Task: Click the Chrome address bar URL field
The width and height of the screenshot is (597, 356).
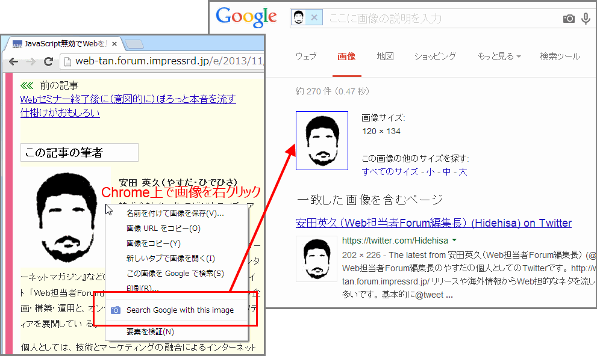Action: (x=163, y=61)
